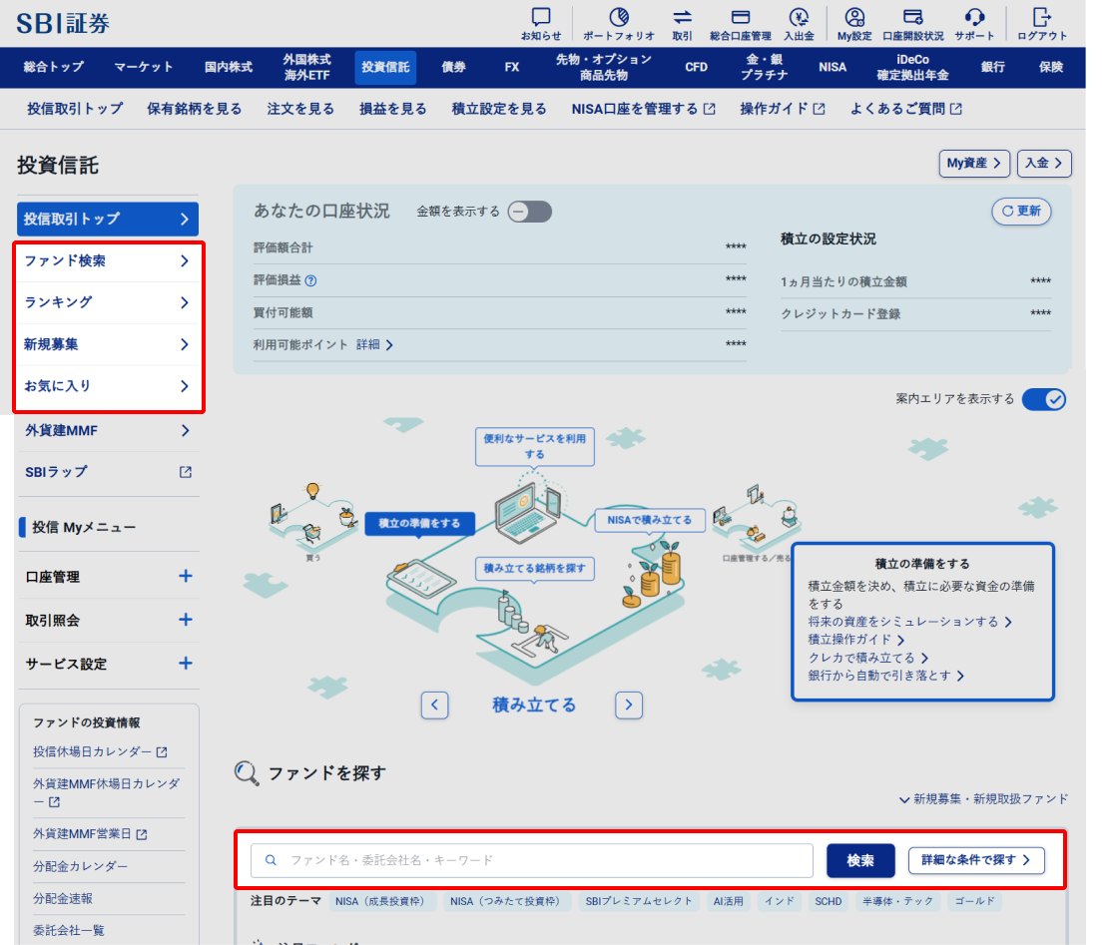
Task: Select FX in main navigation
Action: (512, 67)
